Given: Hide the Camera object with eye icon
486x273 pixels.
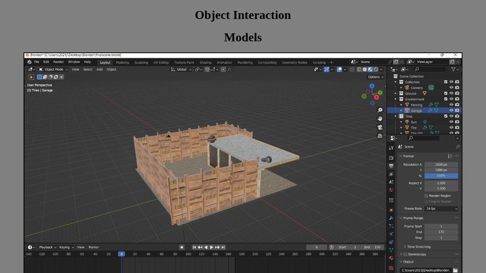Looking at the screenshot, I should 451,87.
